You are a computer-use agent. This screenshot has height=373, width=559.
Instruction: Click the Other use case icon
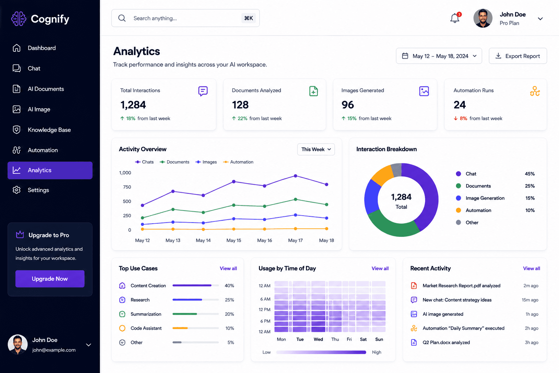122,342
